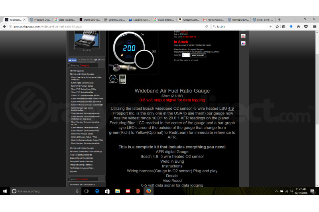319x212 pixels.
Task: Click the site info icon in the address bar
Action: (10, 27)
